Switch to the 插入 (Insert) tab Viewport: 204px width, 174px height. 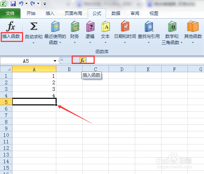(50, 13)
